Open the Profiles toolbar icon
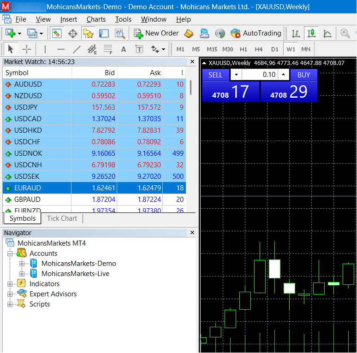 (32, 34)
